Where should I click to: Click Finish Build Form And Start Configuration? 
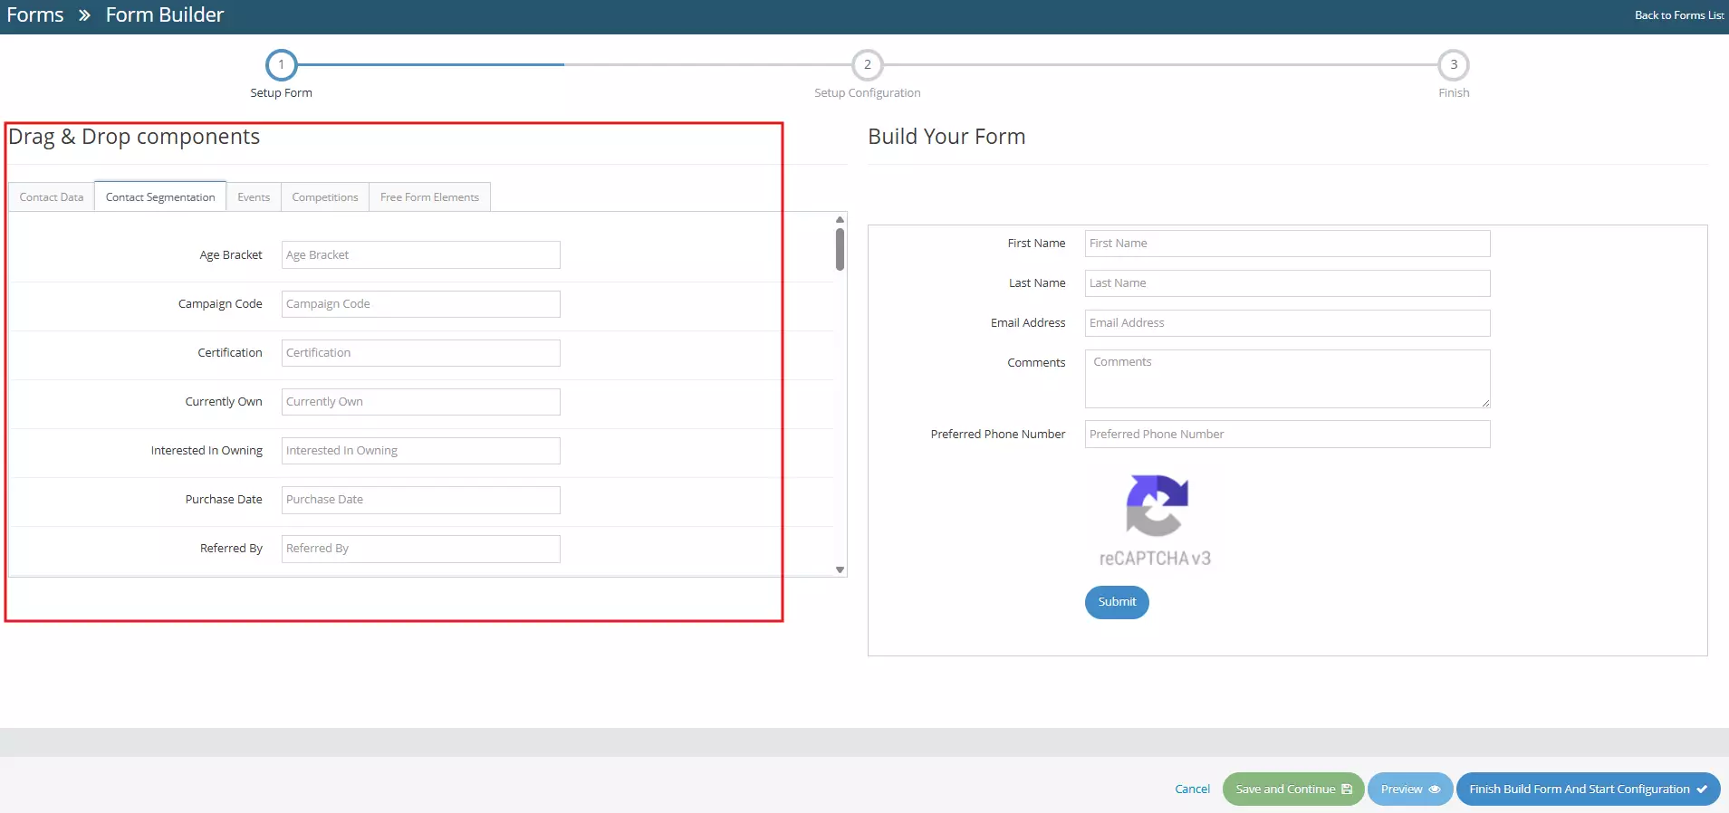coord(1588,789)
